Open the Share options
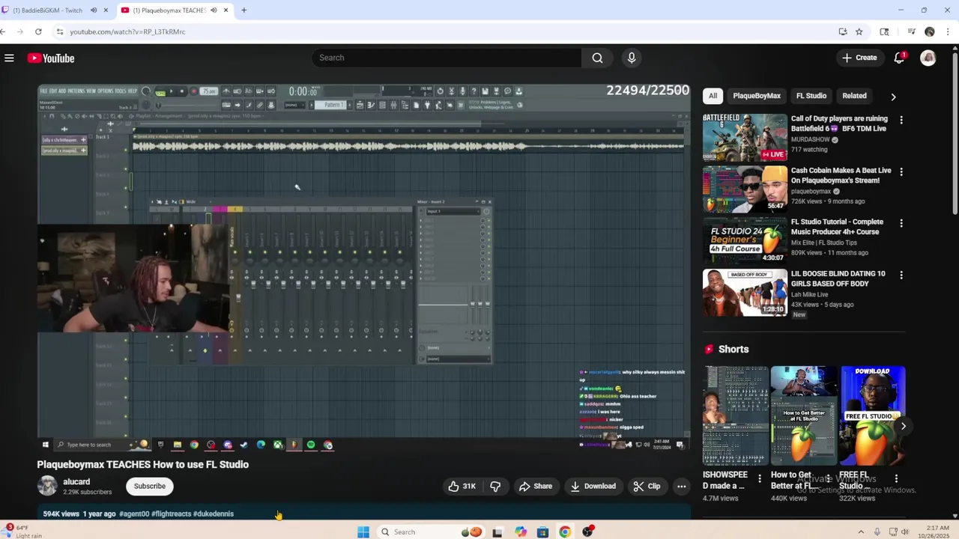This screenshot has height=539, width=959. click(536, 486)
